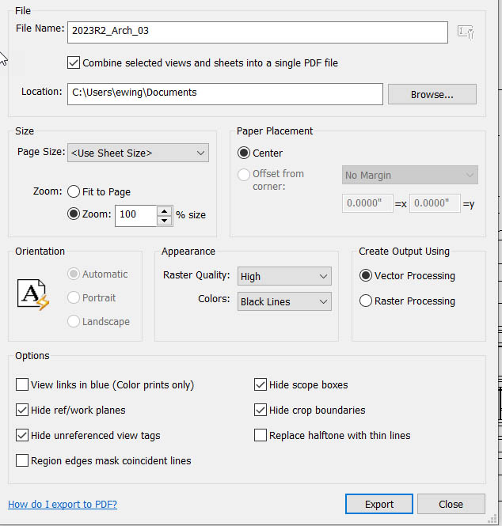Enable Region edges mask coincident lines
The width and height of the screenshot is (502, 526).
click(x=22, y=460)
